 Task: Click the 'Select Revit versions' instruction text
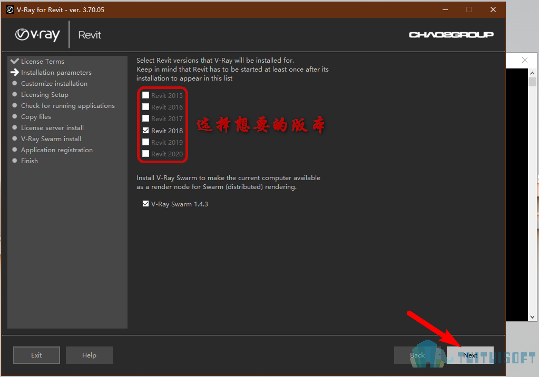point(232,69)
